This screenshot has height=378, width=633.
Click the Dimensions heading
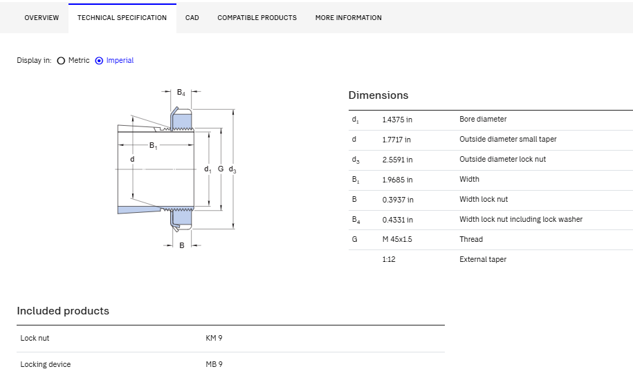click(378, 95)
